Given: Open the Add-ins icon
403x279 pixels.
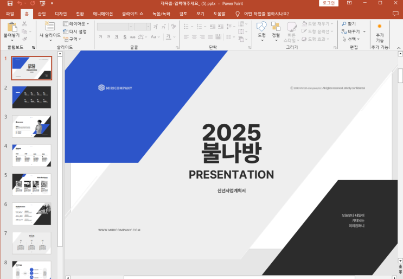Looking at the screenshot, I should (380, 26).
